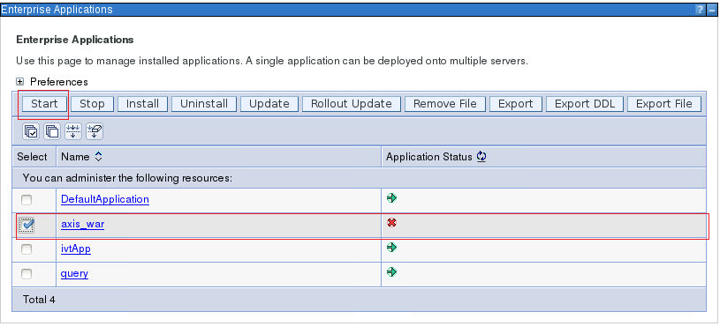Screen dimensions: 720x334
Task: Open the axis_war application link
Action: click(x=83, y=225)
